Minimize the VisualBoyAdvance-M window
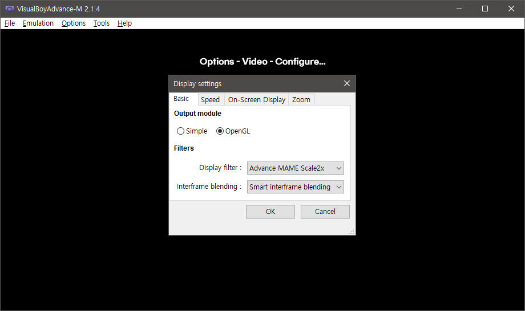The height and width of the screenshot is (311, 525). (x=459, y=9)
